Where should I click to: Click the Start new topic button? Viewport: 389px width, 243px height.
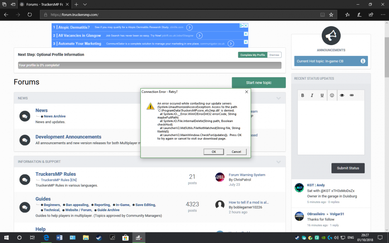click(x=259, y=82)
